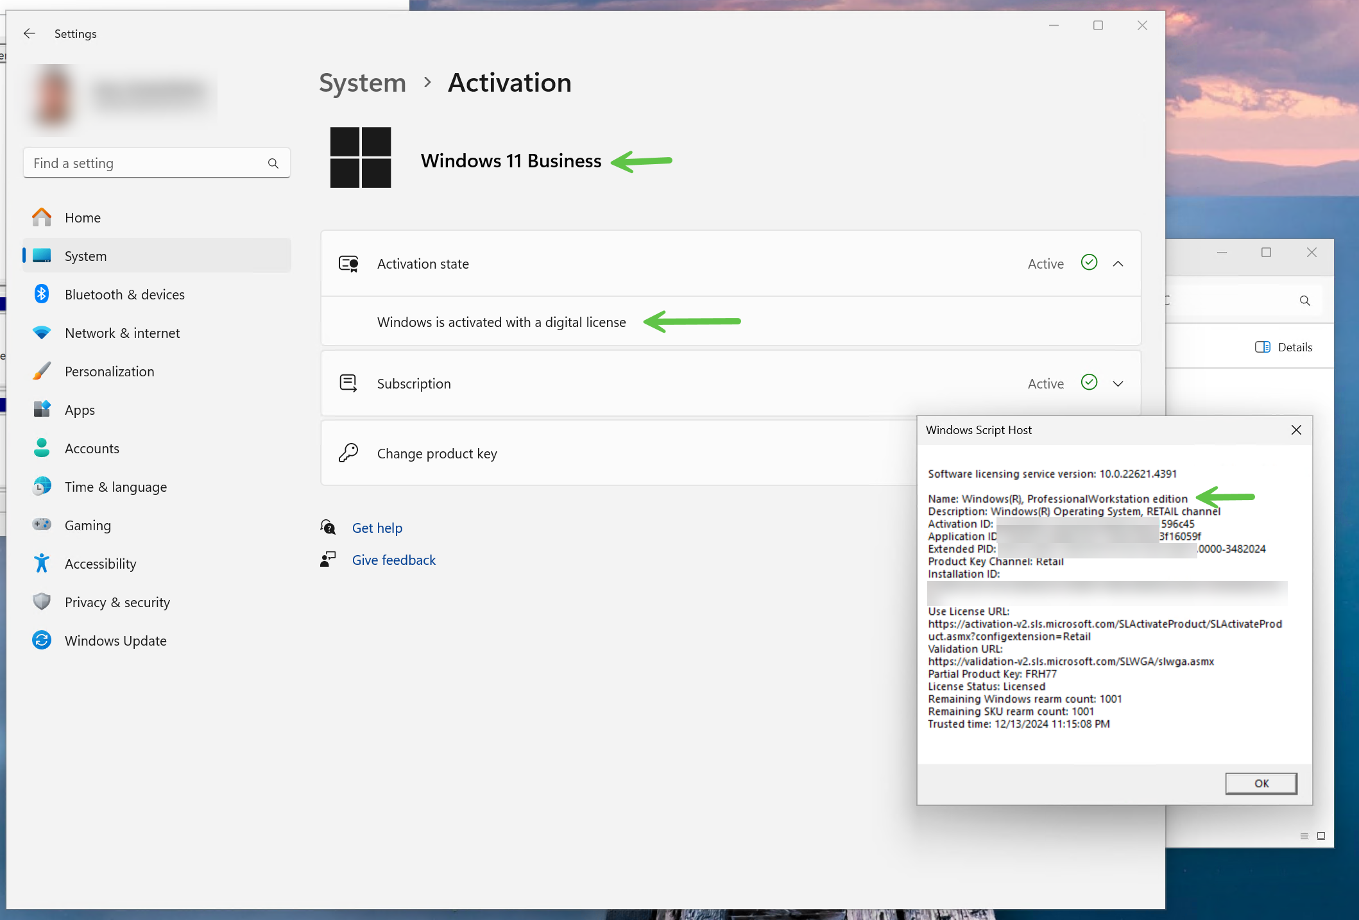Open Windows Update page
The image size is (1359, 920).
pos(115,640)
